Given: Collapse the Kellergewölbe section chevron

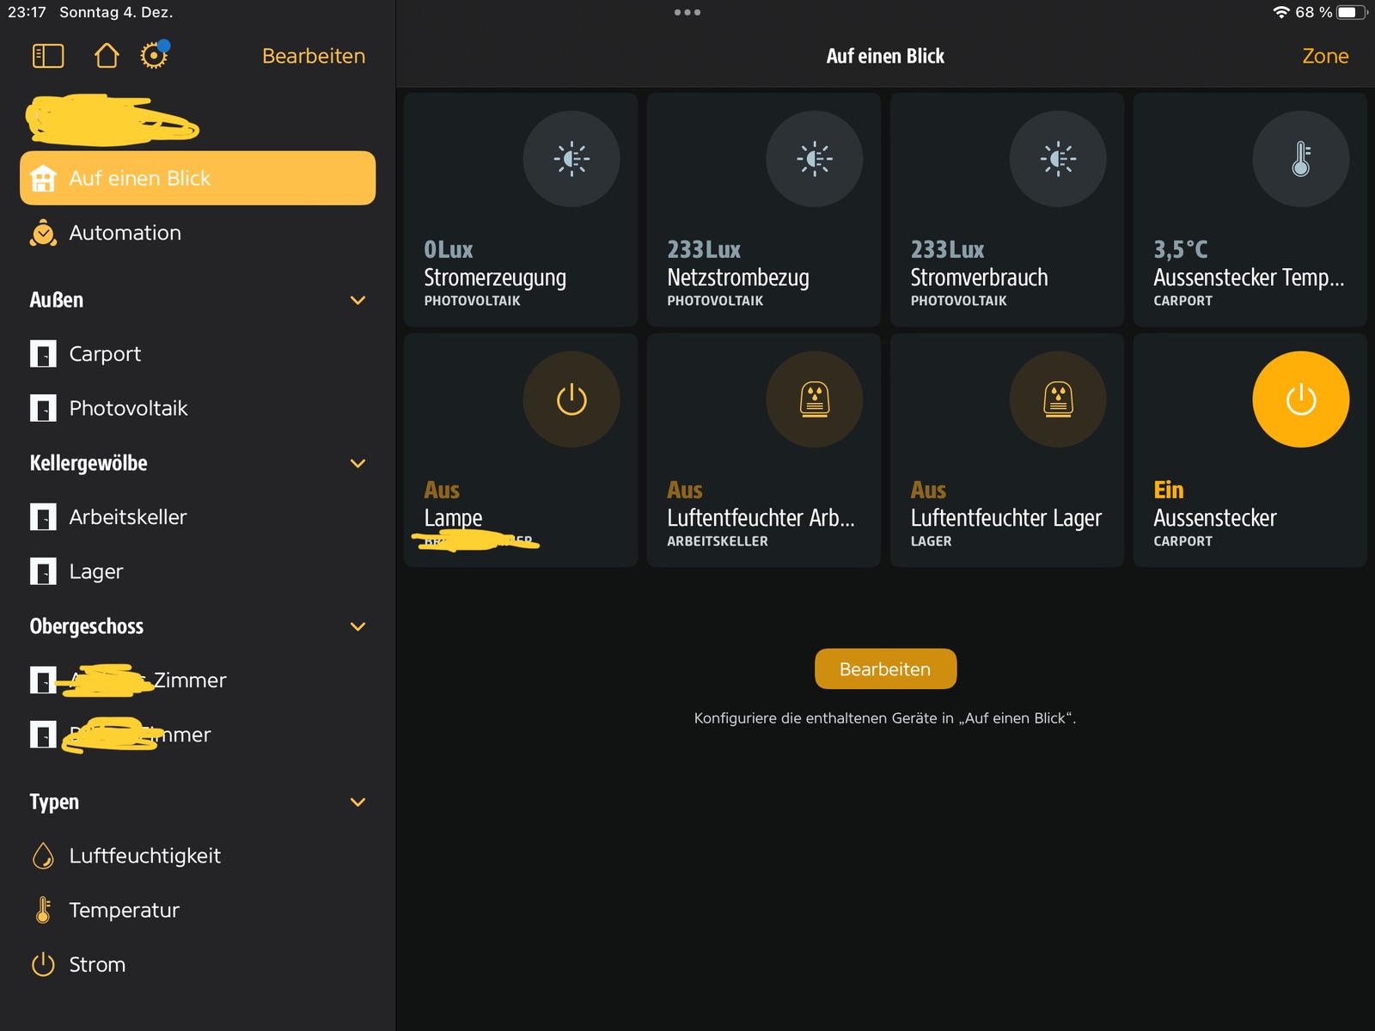Looking at the screenshot, I should pyautogui.click(x=358, y=463).
